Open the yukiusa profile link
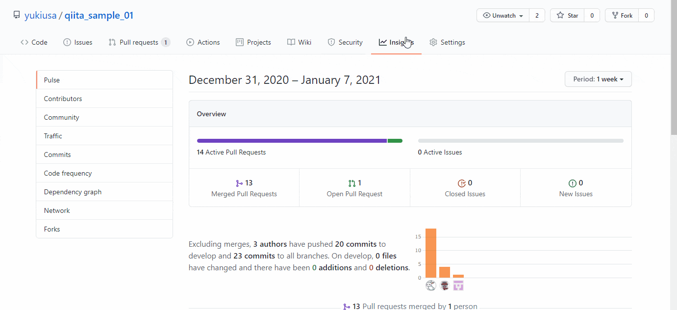Screen dimensions: 677x310 pos(41,15)
